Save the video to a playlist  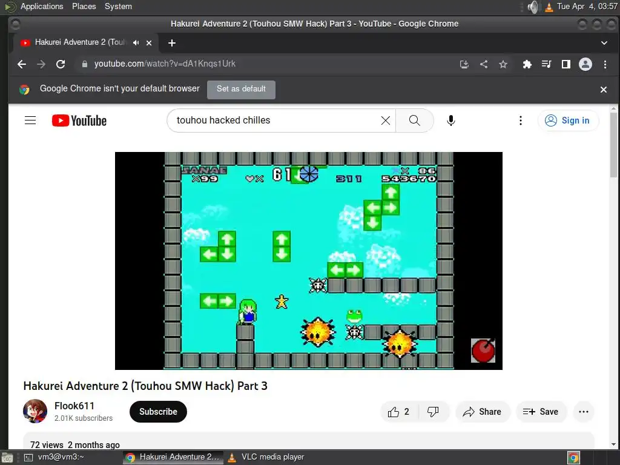coord(541,412)
